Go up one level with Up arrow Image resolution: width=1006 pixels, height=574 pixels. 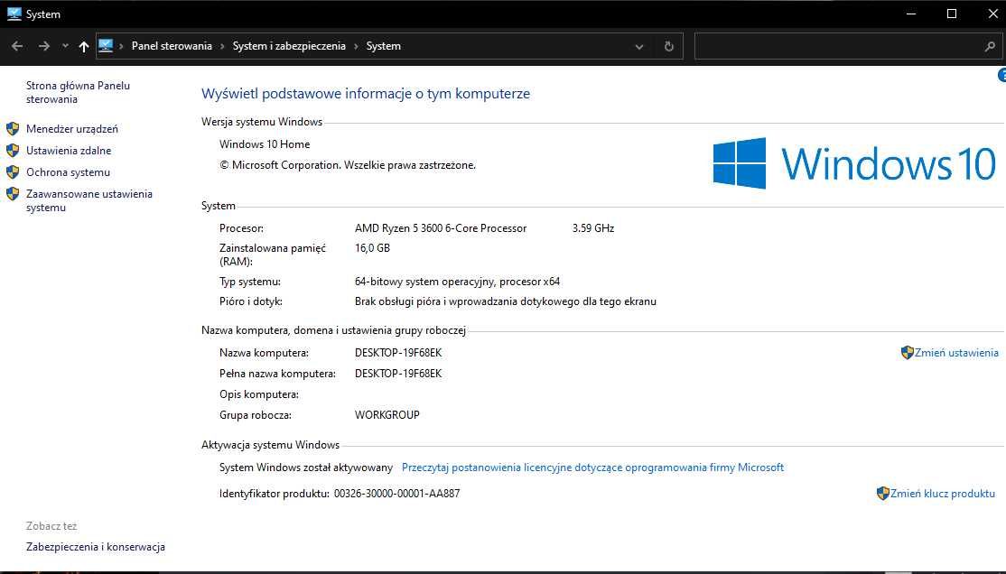click(x=83, y=46)
